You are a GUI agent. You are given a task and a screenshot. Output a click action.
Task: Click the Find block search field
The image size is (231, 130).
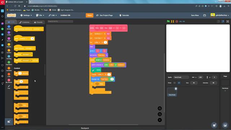pos(60,21)
